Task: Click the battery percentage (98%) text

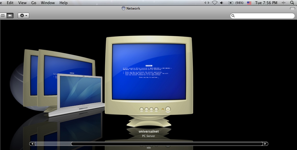Action: pyautogui.click(x=239, y=3)
